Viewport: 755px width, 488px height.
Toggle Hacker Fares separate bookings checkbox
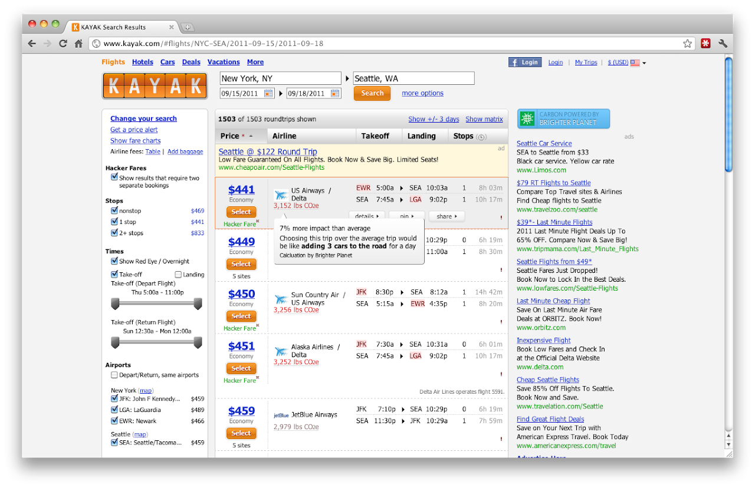point(114,177)
